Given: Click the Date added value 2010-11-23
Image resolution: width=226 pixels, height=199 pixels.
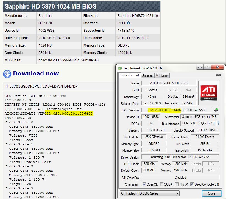Looking at the screenshot, I should coord(133,38).
